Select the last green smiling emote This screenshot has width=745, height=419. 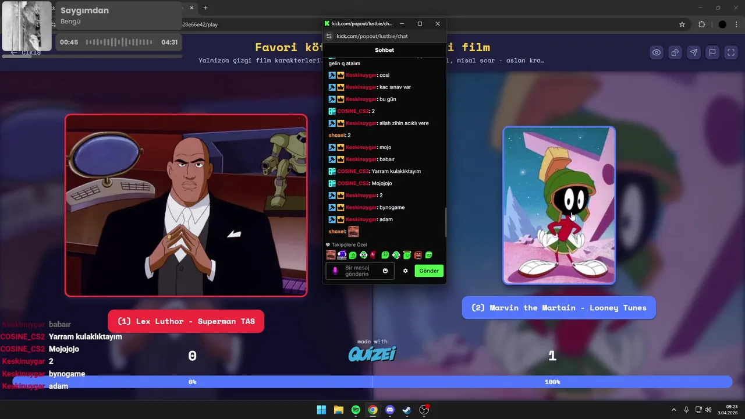[429, 255]
